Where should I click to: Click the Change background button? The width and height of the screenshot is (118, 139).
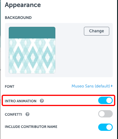tap(96, 31)
